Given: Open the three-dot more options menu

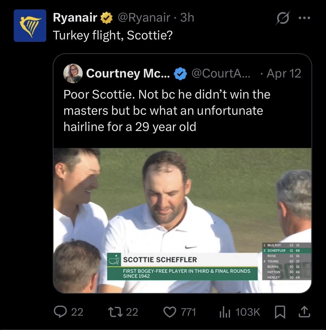Looking at the screenshot, I should [304, 18].
